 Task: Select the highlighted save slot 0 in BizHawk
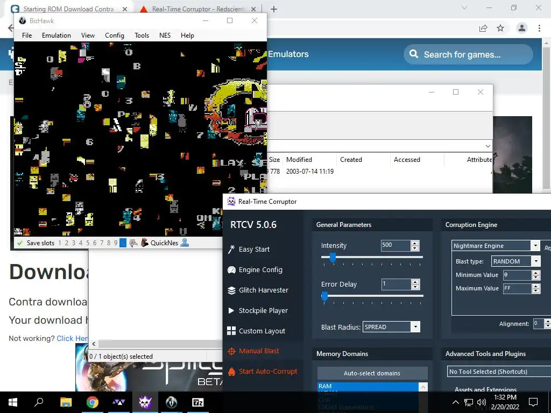pyautogui.click(x=123, y=243)
